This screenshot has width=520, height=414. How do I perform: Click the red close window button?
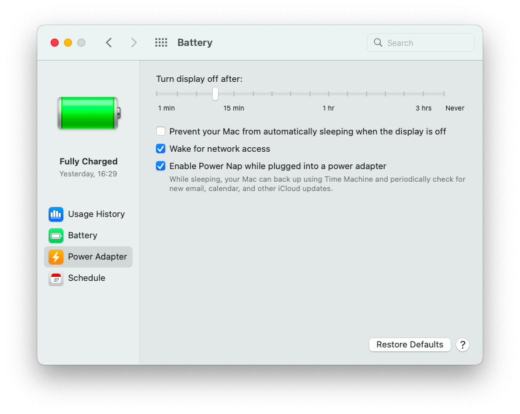click(55, 43)
